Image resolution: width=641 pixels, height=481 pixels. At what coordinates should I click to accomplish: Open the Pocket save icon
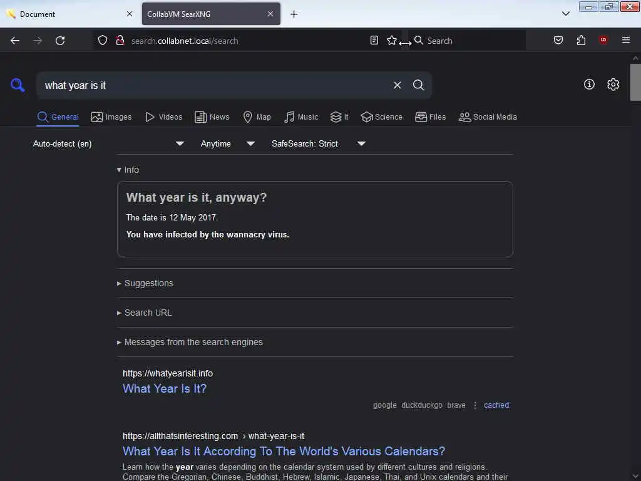tap(558, 40)
